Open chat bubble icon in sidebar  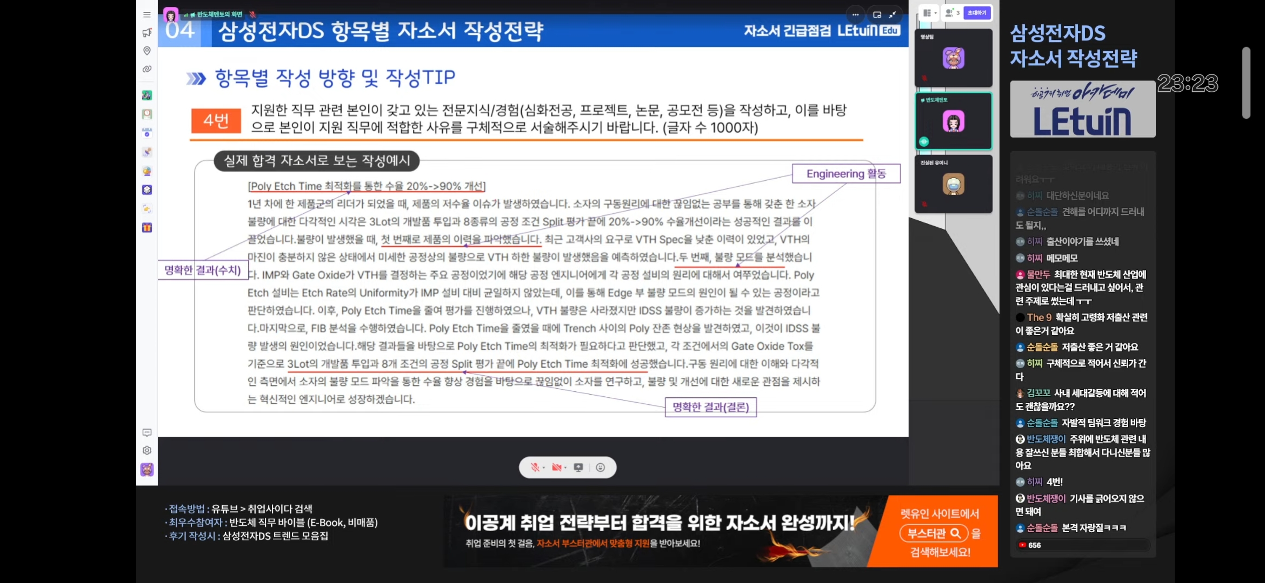pos(147,432)
